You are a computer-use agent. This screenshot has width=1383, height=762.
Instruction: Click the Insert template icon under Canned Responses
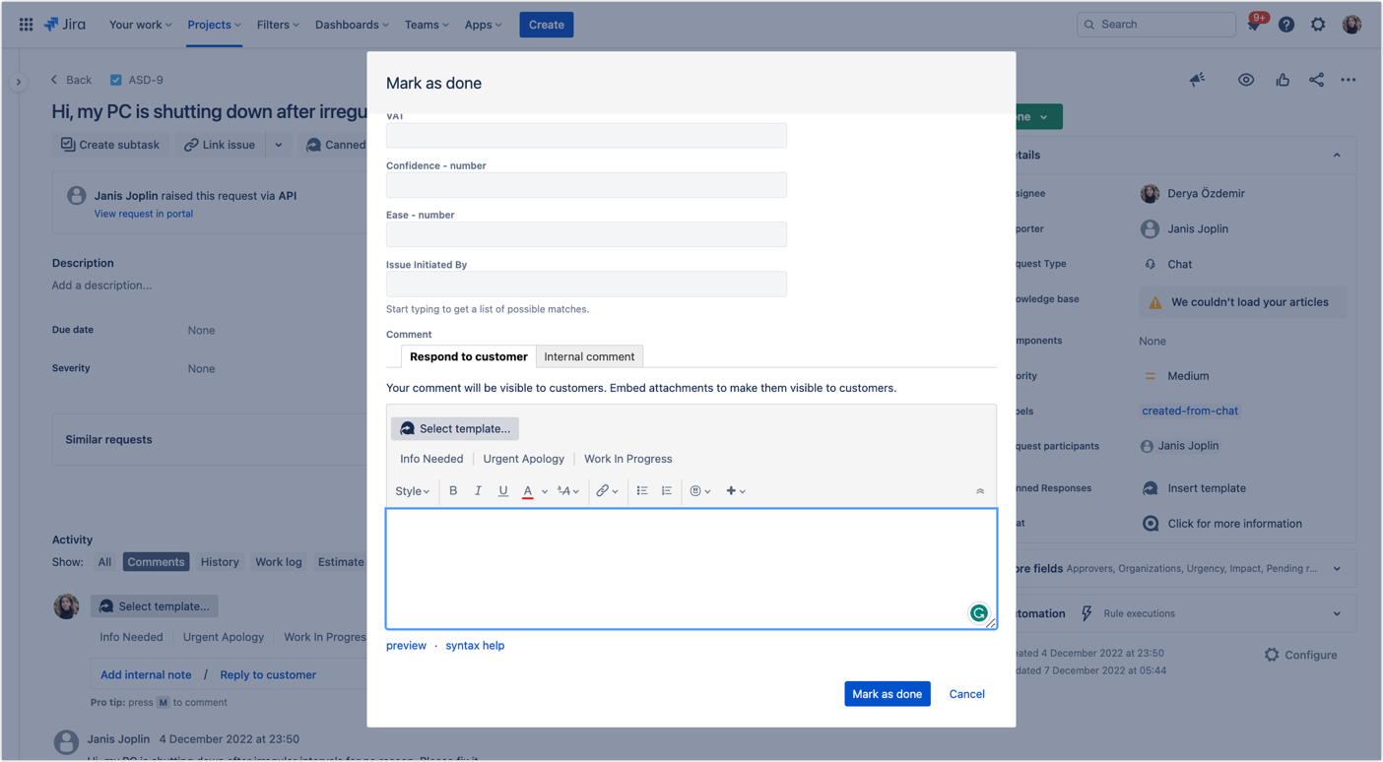[1151, 487]
